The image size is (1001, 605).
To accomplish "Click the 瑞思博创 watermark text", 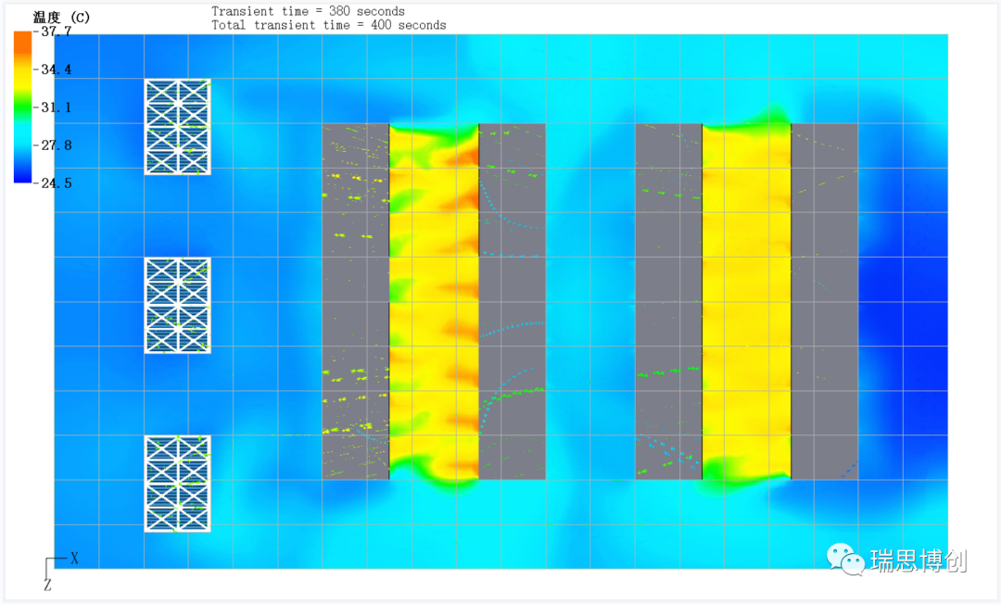I will pyautogui.click(x=918, y=561).
